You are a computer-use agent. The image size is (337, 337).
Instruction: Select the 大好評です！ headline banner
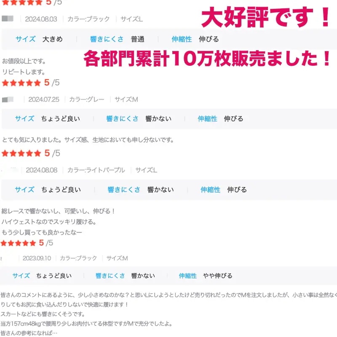click(x=266, y=17)
